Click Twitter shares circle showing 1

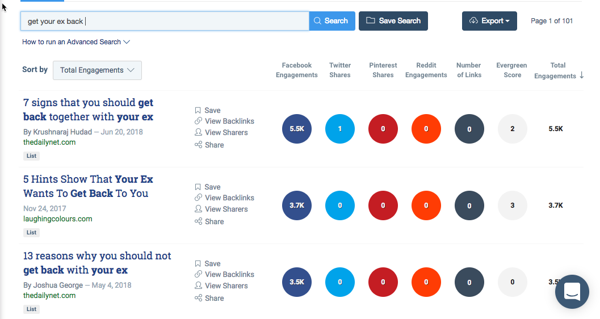pos(340,129)
